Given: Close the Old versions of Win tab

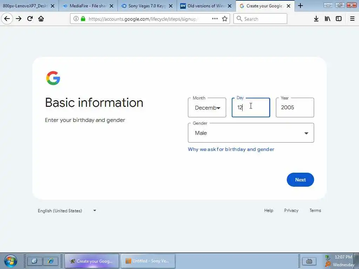Looking at the screenshot, I should pyautogui.click(x=230, y=6).
